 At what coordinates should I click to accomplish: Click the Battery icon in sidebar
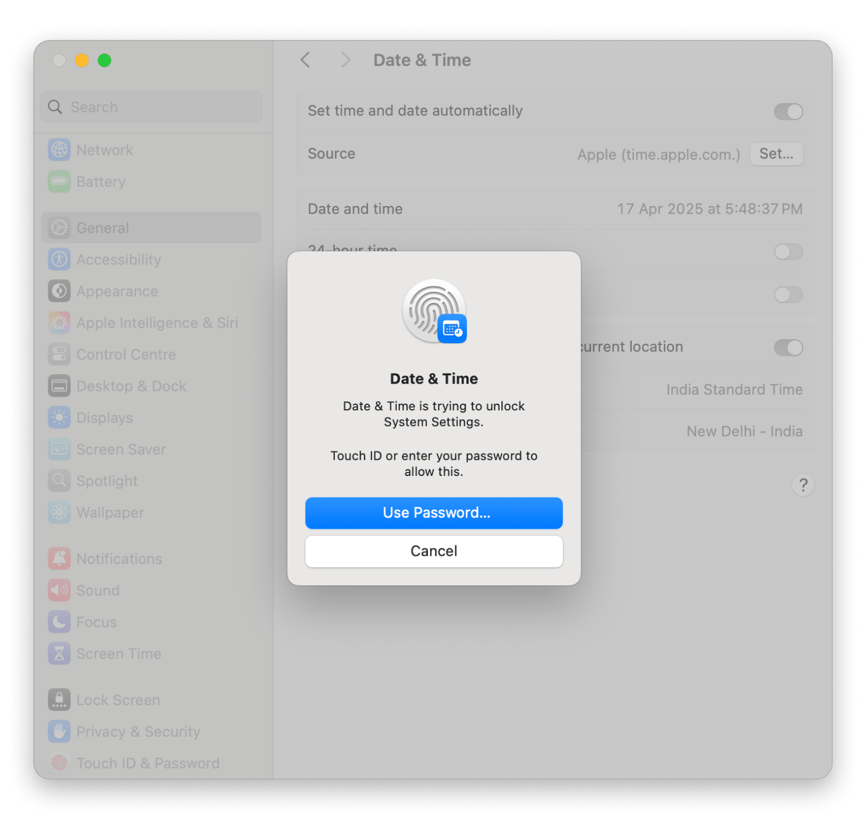(x=59, y=182)
